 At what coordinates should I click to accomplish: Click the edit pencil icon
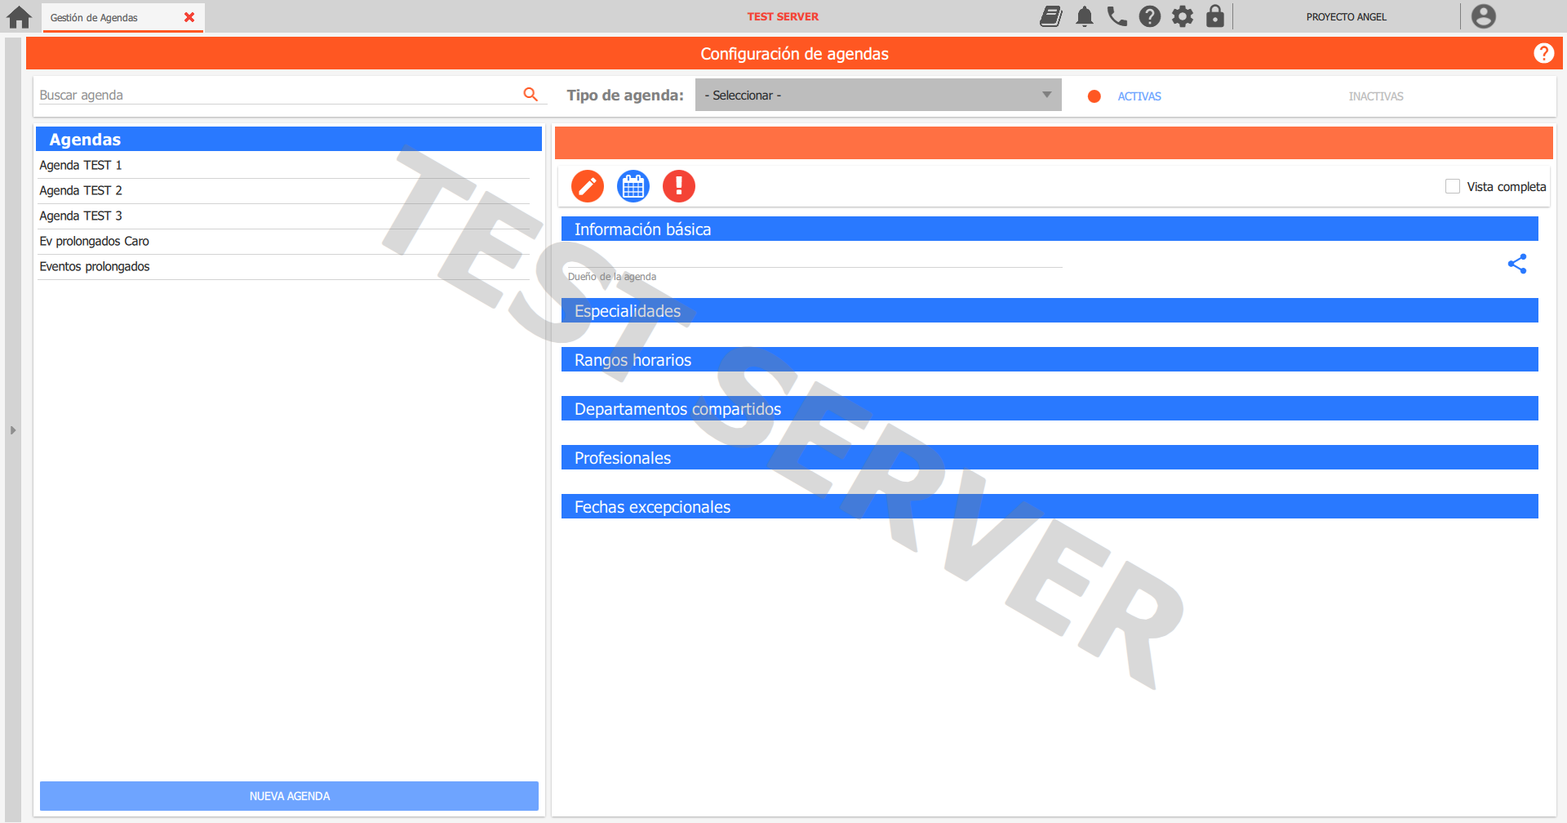coord(588,186)
